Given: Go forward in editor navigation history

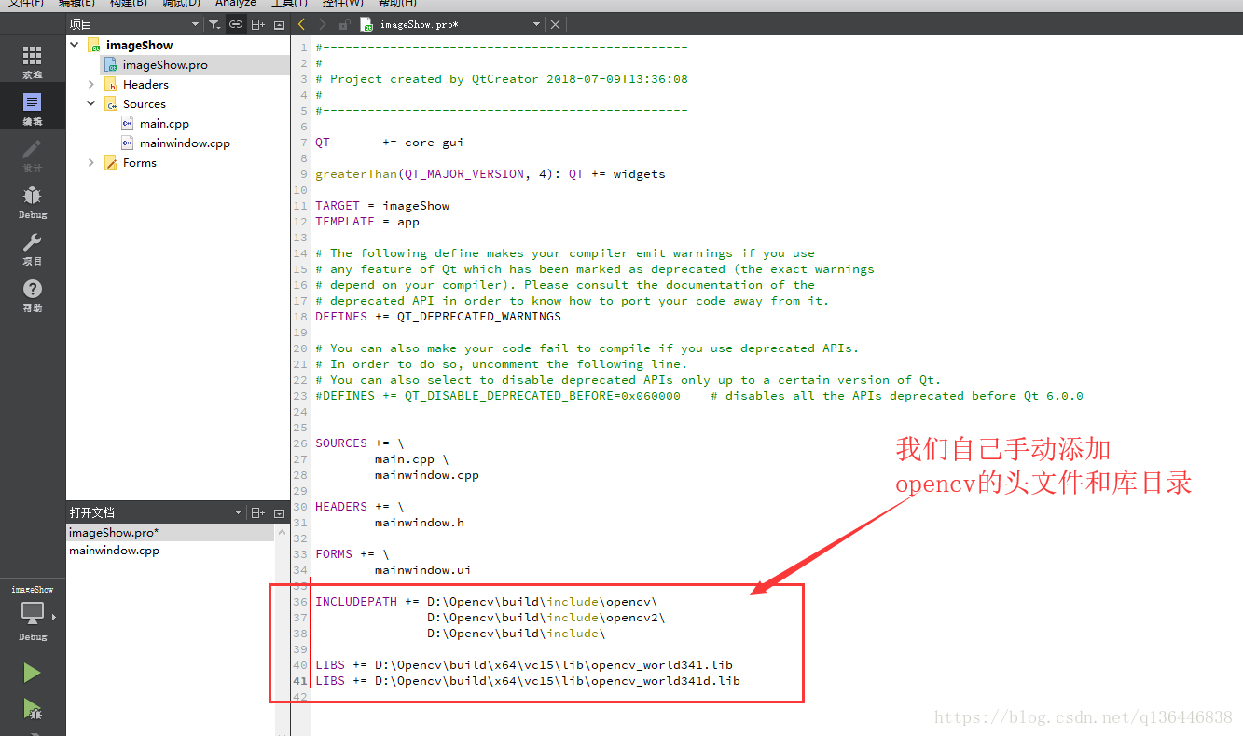Looking at the screenshot, I should (323, 24).
